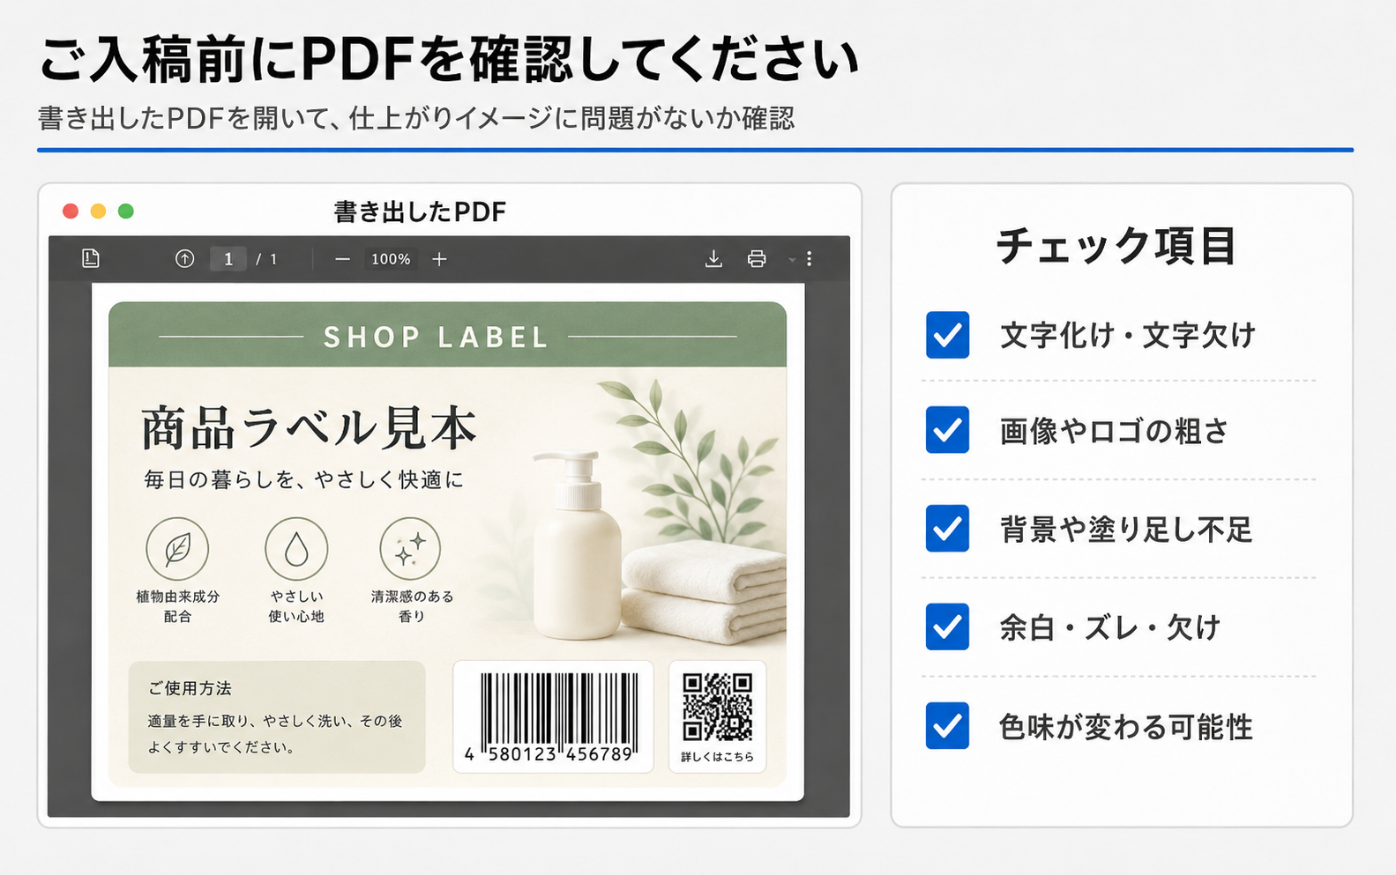
Task: Click the QR code labeled 詳しくはこちら
Action: [718, 708]
